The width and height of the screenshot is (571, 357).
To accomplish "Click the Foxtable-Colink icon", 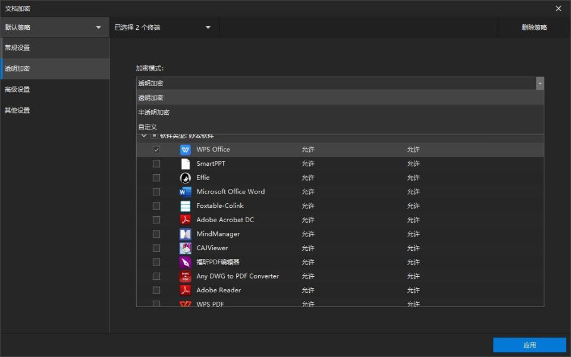I will [x=186, y=206].
